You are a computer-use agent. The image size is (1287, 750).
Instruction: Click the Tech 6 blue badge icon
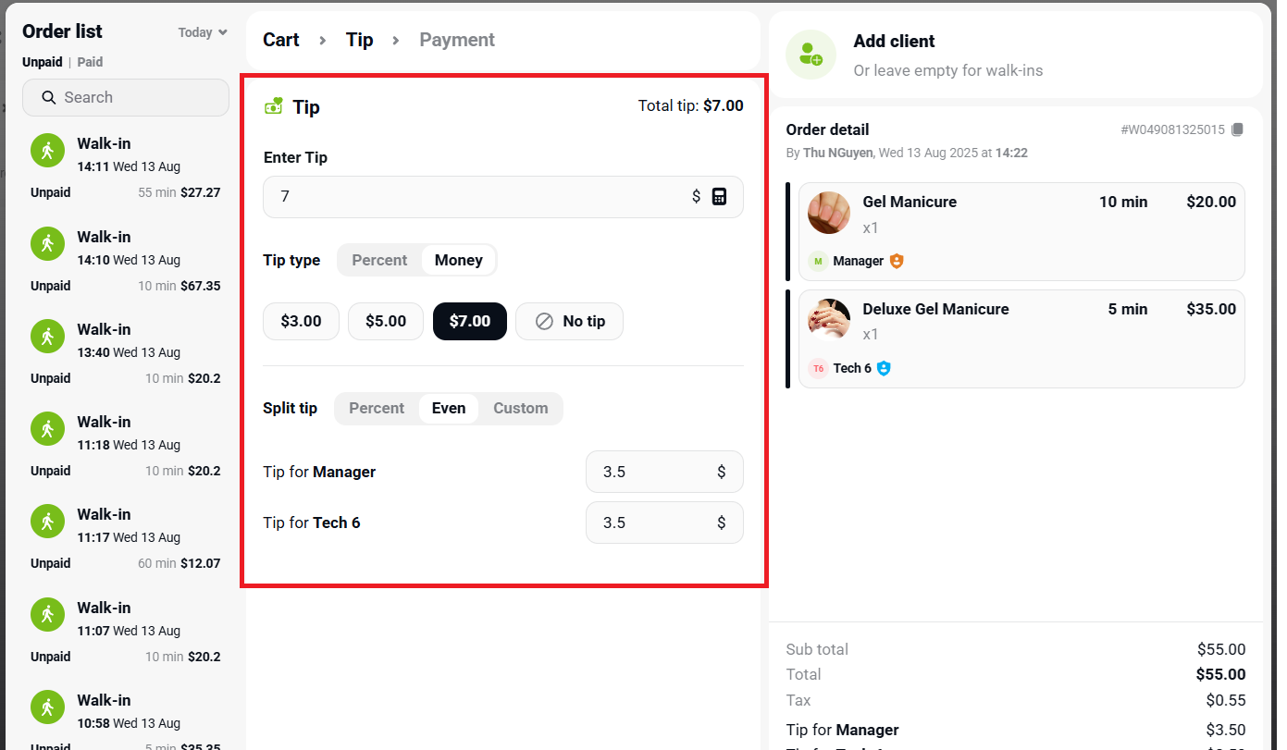pyautogui.click(x=884, y=368)
